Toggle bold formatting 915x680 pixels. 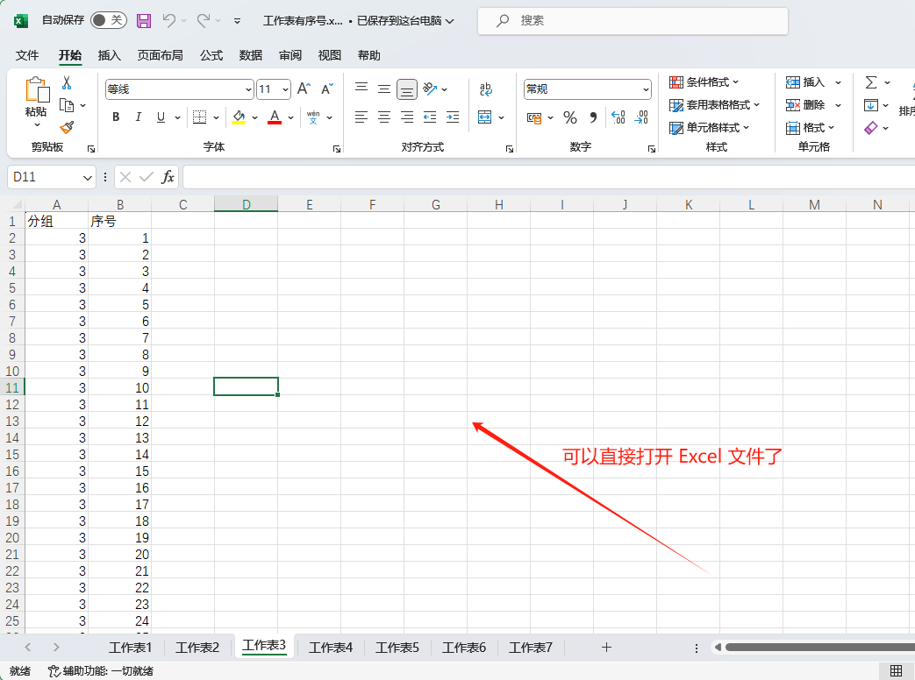pos(116,117)
